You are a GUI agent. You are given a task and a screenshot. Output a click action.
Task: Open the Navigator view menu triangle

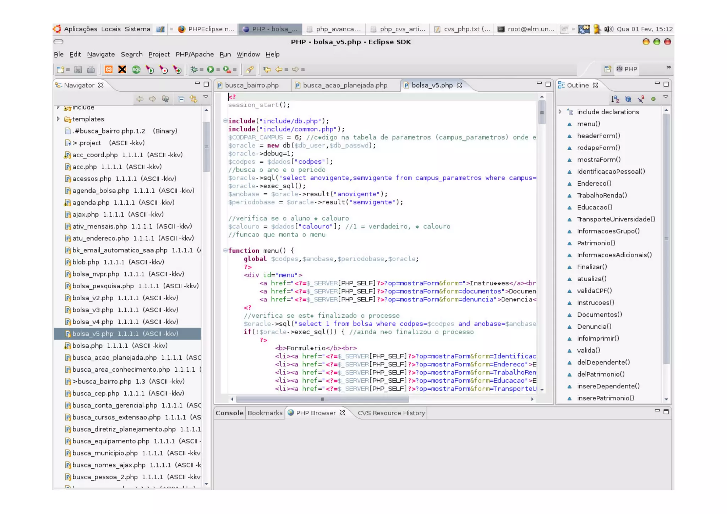(206, 97)
